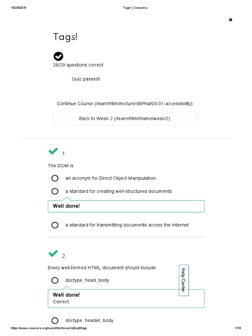
Task: Click the green checkmark beside question 1
Action: click(53, 151)
